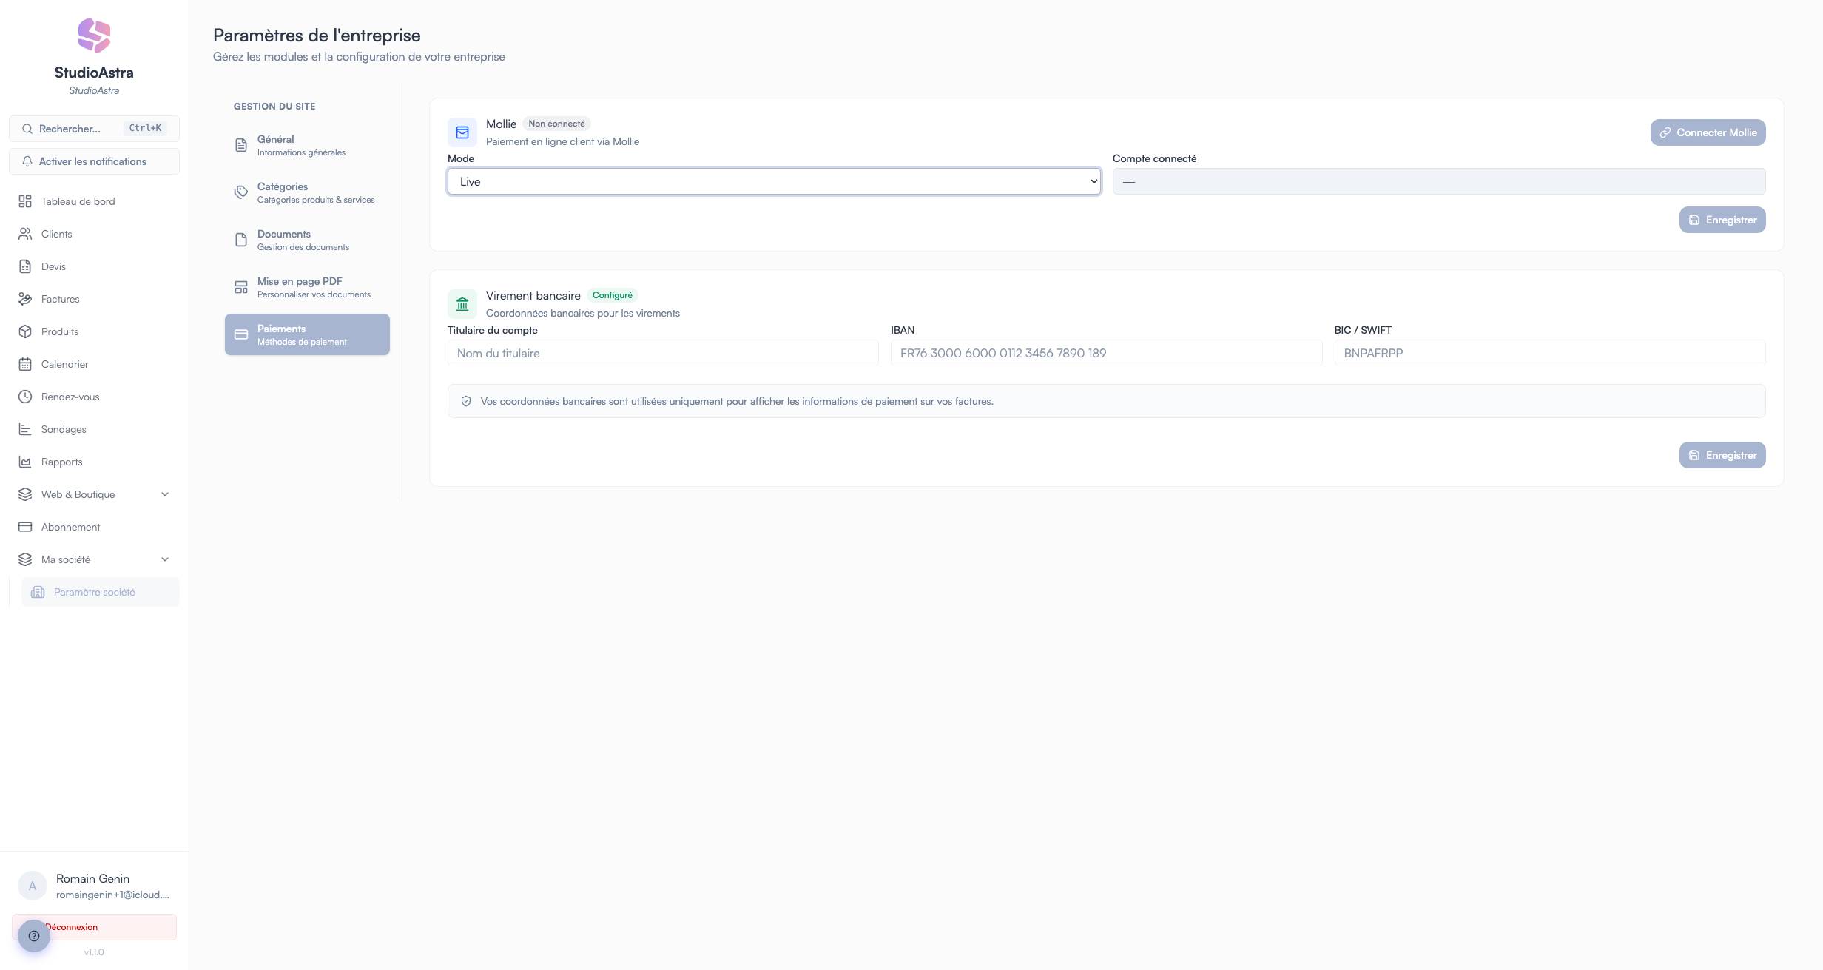Click the Tableau de bord grid icon
The height and width of the screenshot is (970, 1823).
(x=25, y=201)
